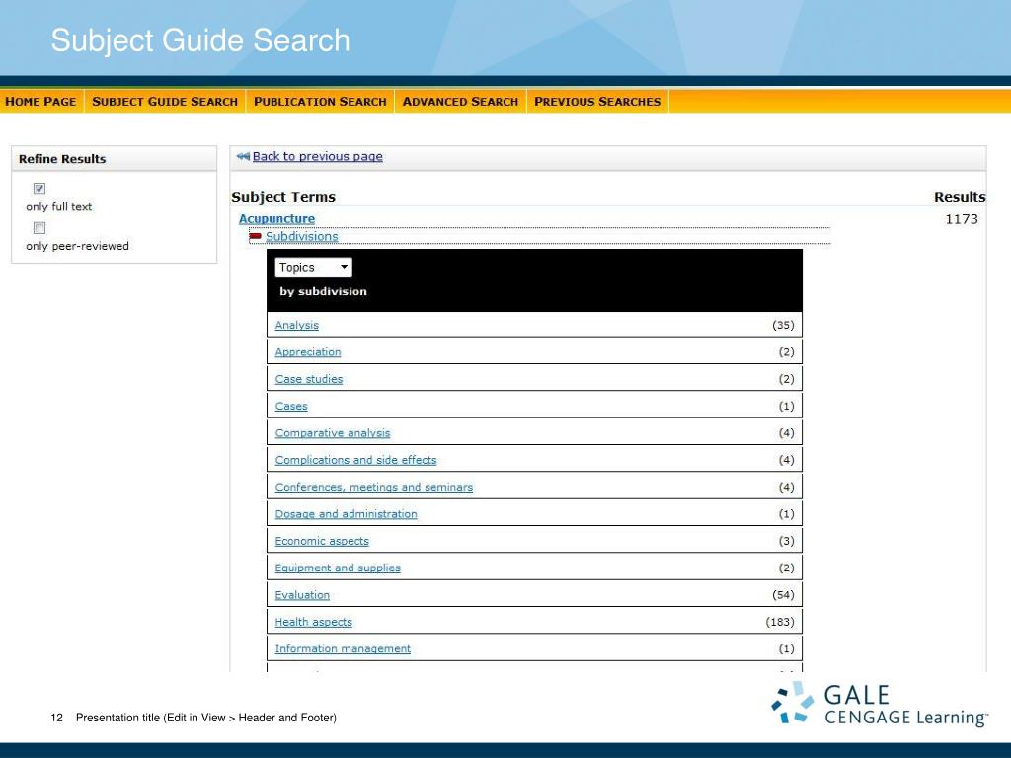The width and height of the screenshot is (1011, 758).
Task: Click the (54) count for Evaluation
Action: [x=783, y=595]
